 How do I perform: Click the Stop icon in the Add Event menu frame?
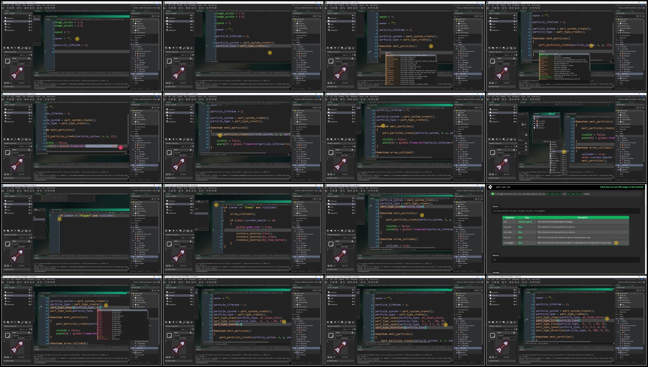tap(516, 99)
